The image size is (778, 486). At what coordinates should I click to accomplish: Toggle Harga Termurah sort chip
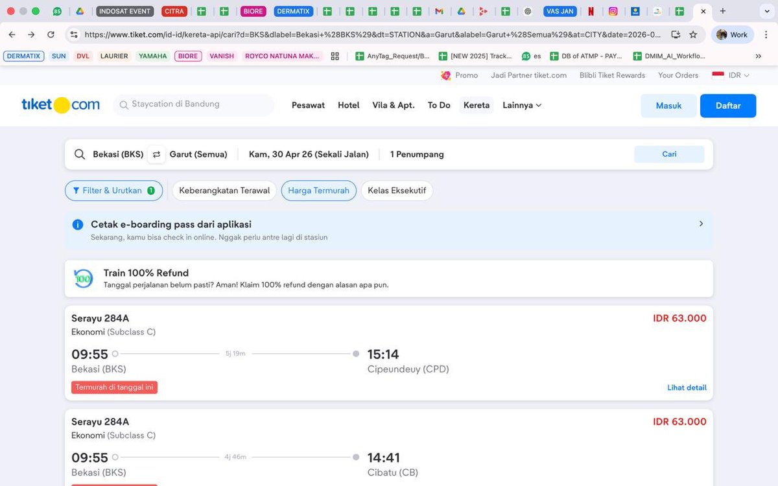[318, 191]
